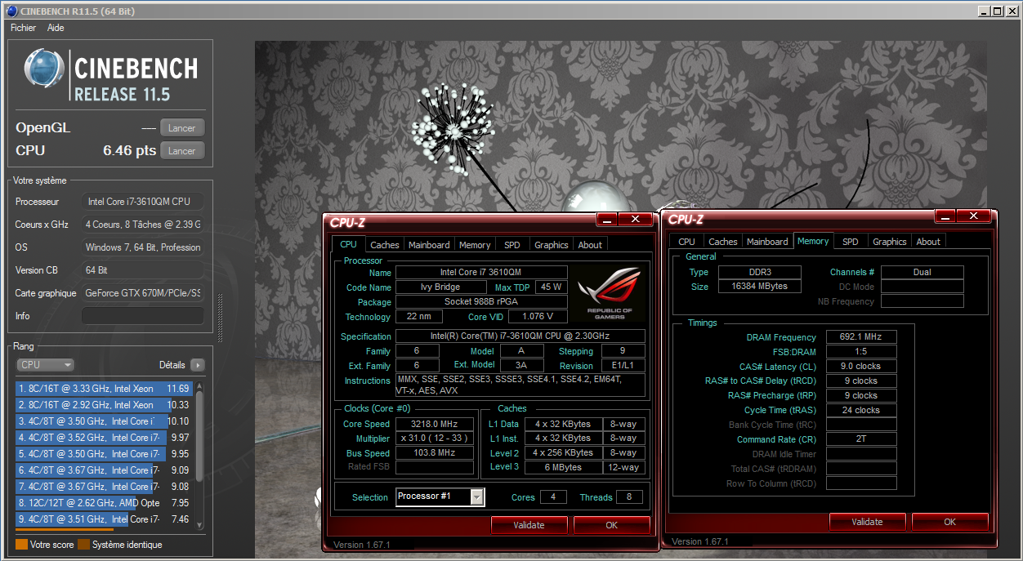Screen dimensions: 1023x561
Task: Select rank 7 entry scoring 9.08
Action: point(104,487)
